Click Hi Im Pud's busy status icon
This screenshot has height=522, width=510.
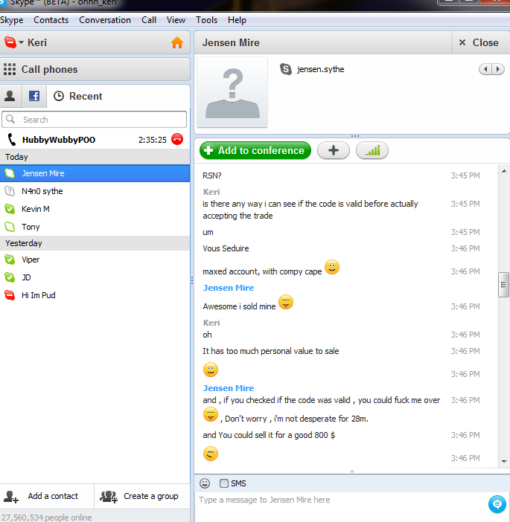(10, 295)
